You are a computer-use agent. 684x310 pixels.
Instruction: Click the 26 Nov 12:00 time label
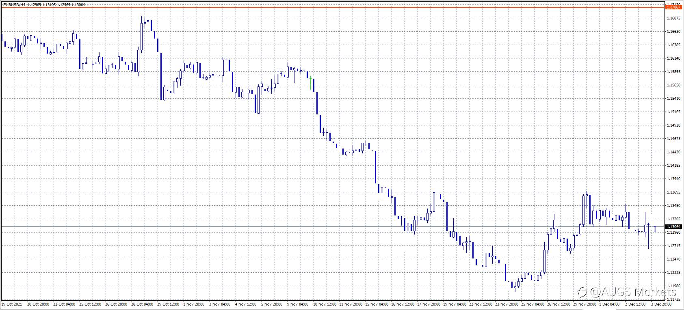(x=559, y=304)
